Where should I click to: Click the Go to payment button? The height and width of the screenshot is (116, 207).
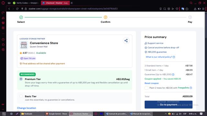(169, 104)
